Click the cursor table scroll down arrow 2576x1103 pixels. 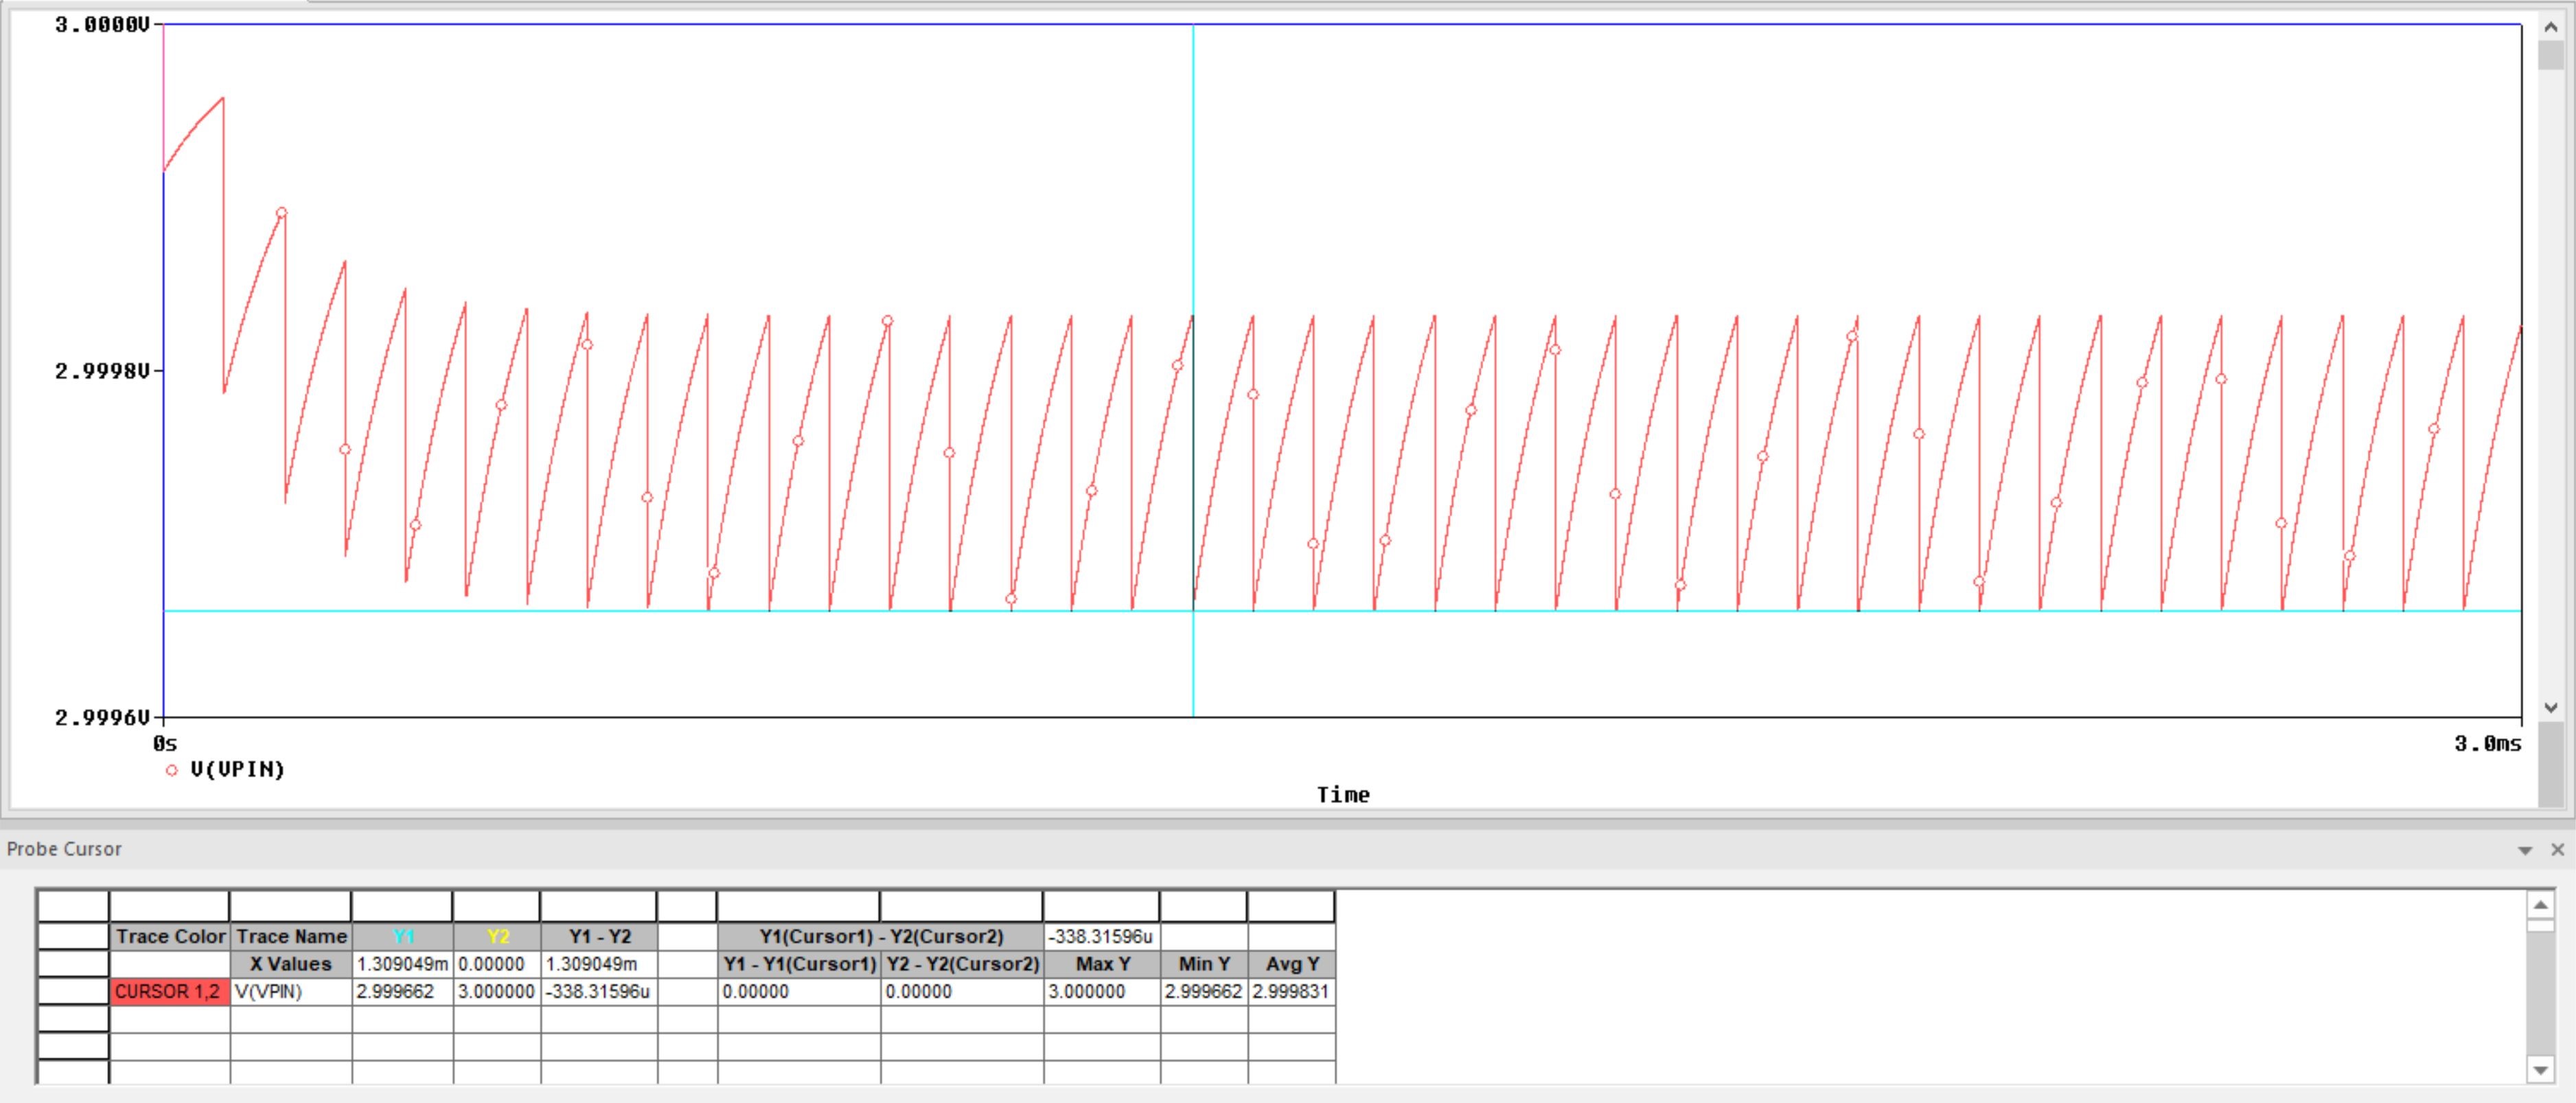(x=2540, y=1070)
